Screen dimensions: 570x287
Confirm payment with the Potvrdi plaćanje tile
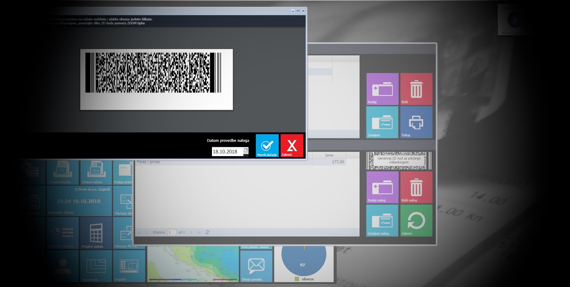tap(267, 146)
